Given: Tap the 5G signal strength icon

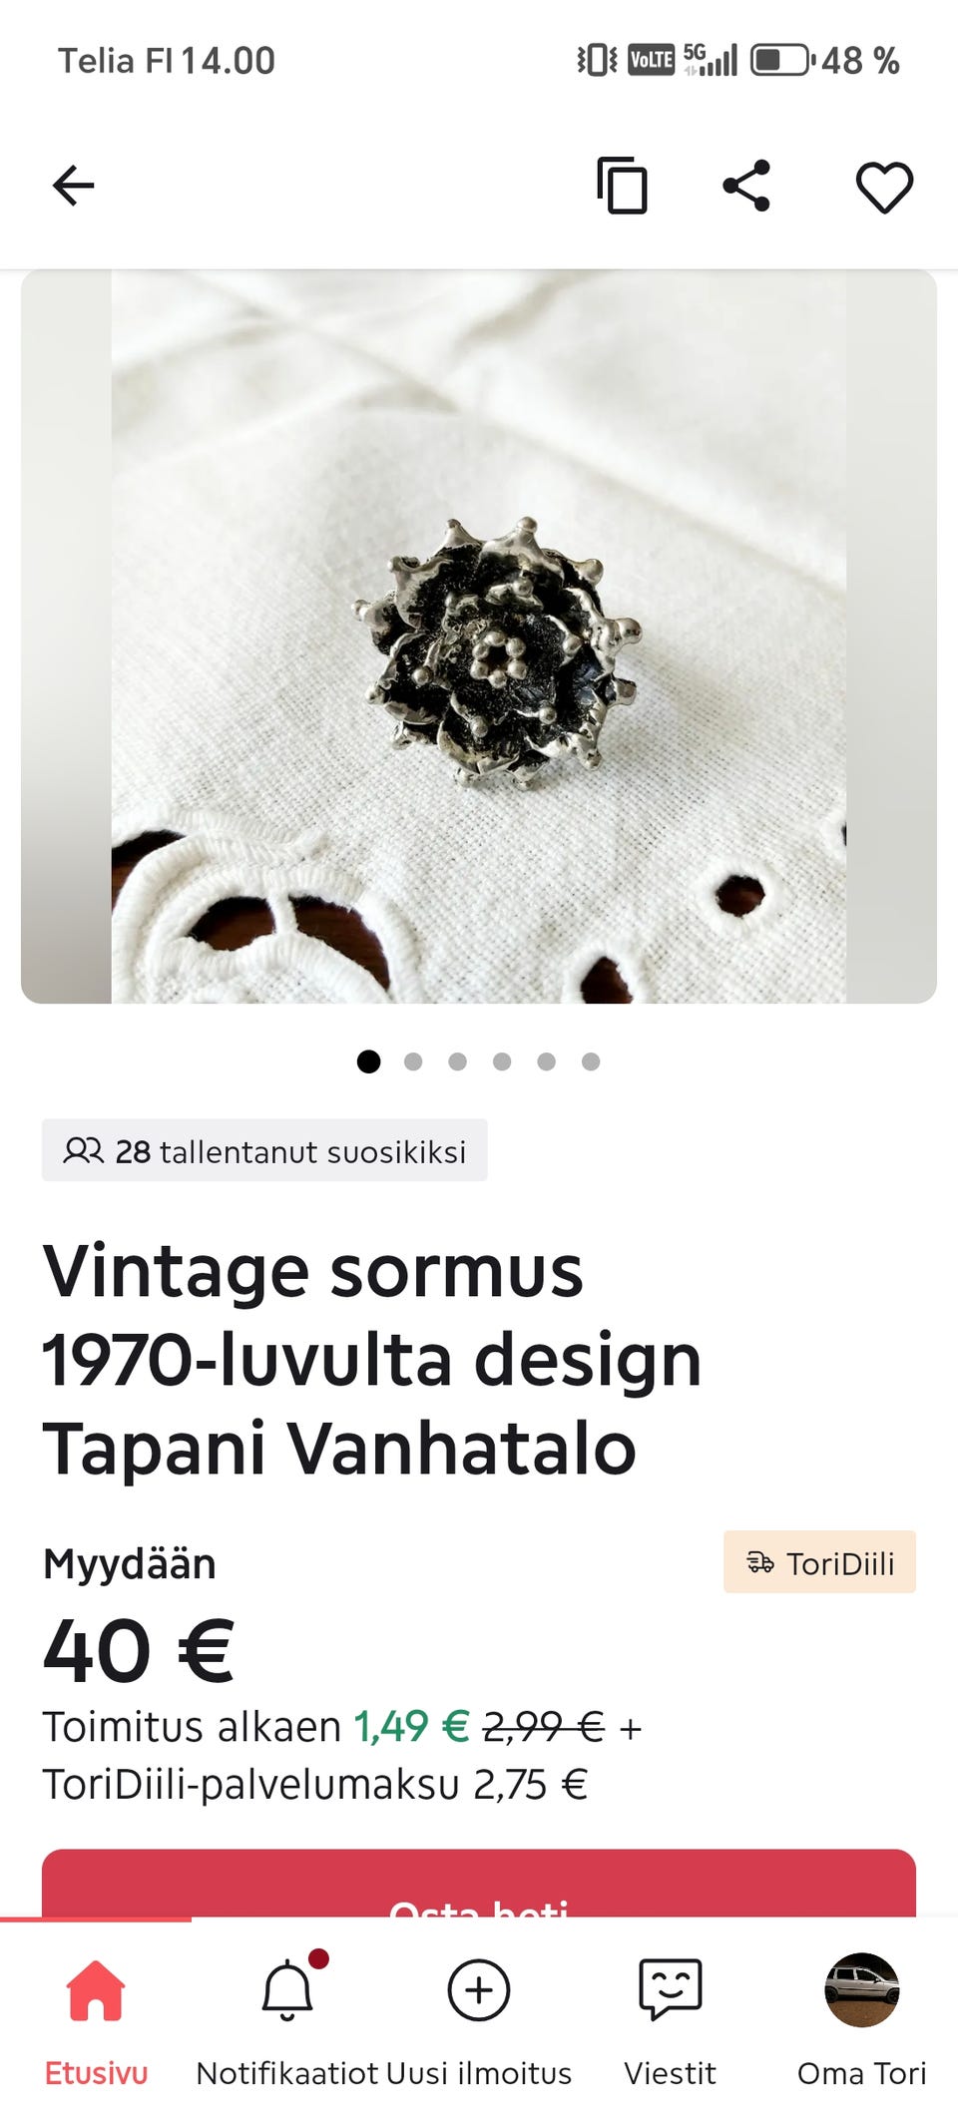Looking at the screenshot, I should [x=711, y=60].
